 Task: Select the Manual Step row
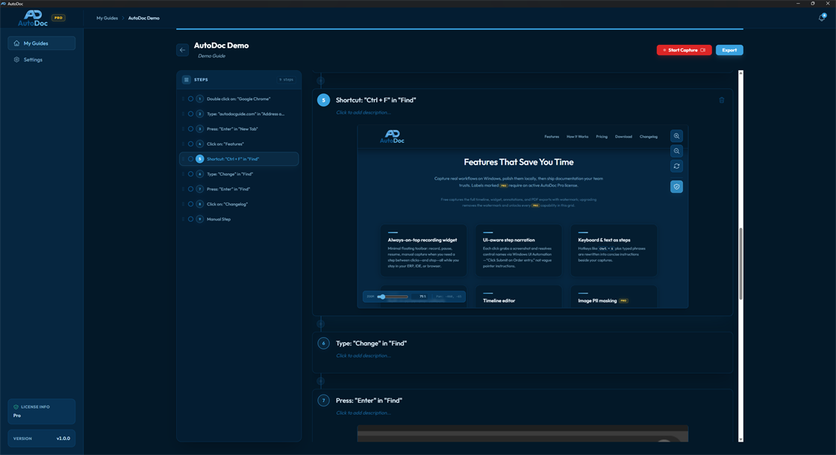click(239, 219)
